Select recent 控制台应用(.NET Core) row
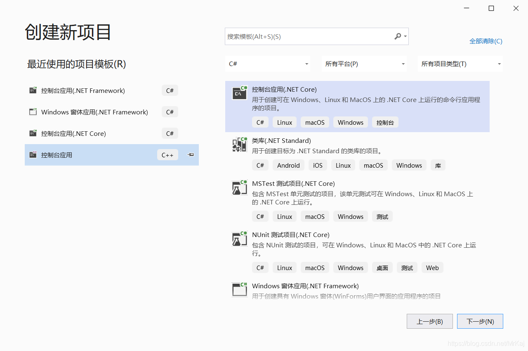 coord(112,133)
